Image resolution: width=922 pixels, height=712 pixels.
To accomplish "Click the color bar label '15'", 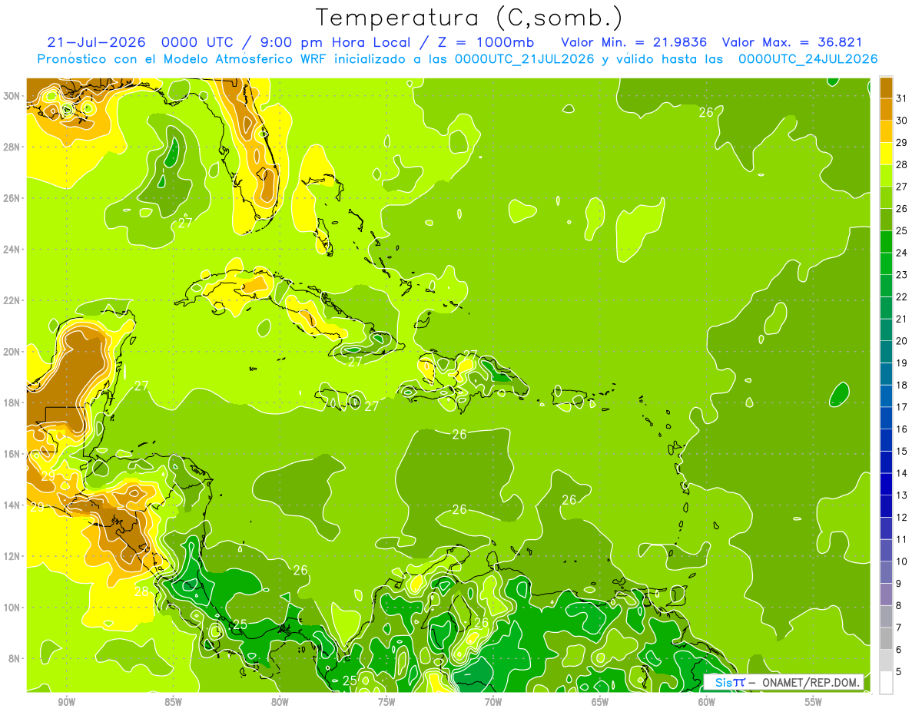I will tap(902, 451).
